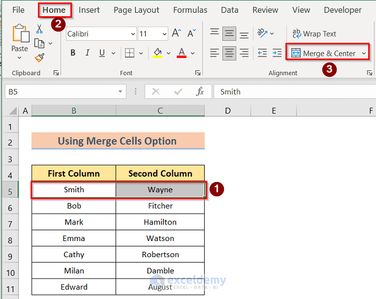Toggle Center horizontal alignment

[229, 53]
